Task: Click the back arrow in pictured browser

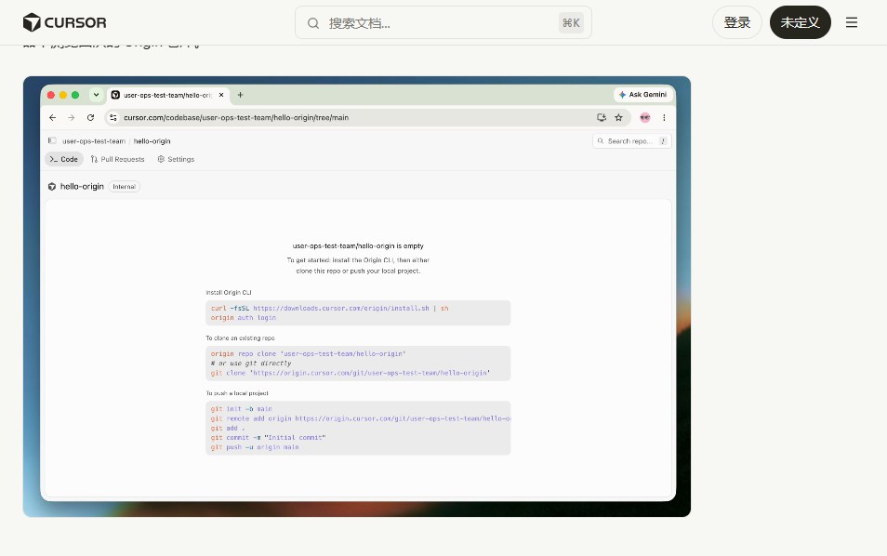Action: click(53, 118)
